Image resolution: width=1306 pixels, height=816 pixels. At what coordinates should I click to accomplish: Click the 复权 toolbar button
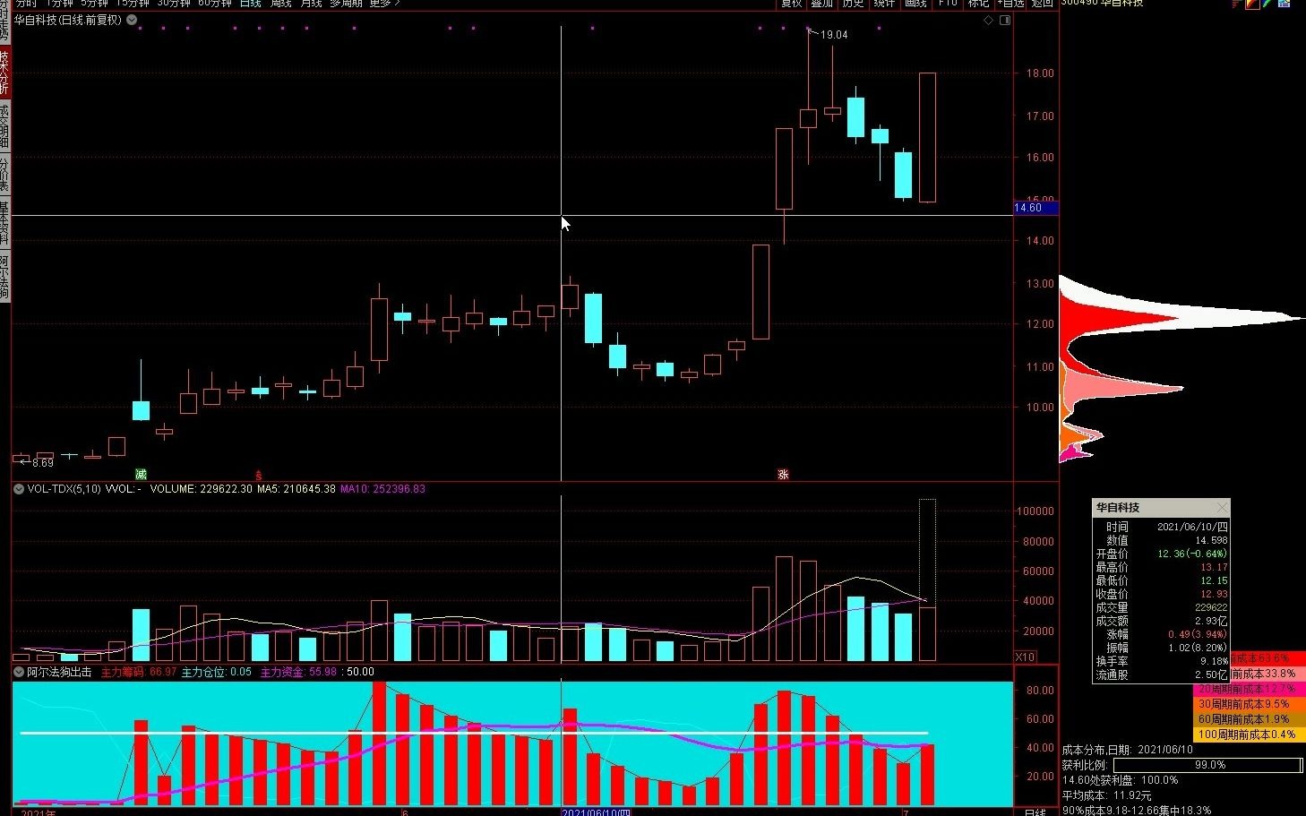pyautogui.click(x=791, y=4)
